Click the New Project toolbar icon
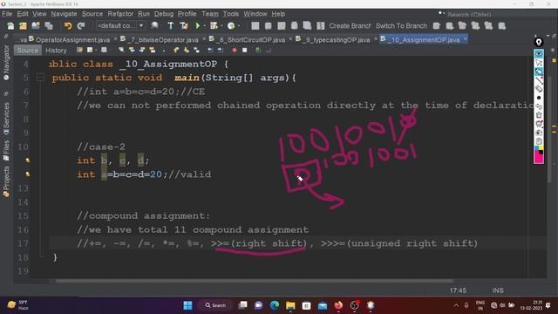Image resolution: width=558 pixels, height=314 pixels. click(x=24, y=25)
